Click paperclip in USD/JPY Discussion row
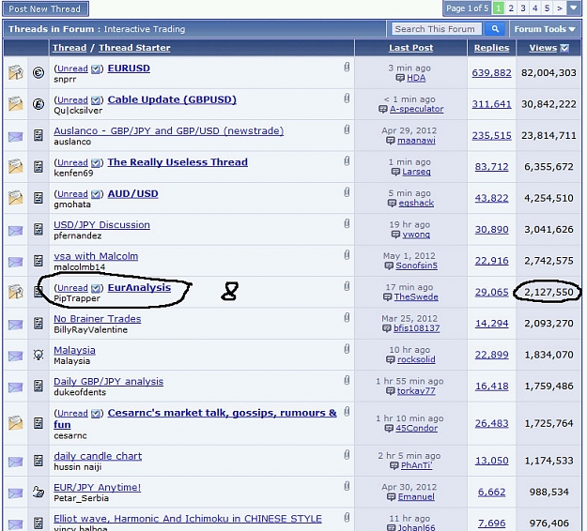 (x=347, y=223)
